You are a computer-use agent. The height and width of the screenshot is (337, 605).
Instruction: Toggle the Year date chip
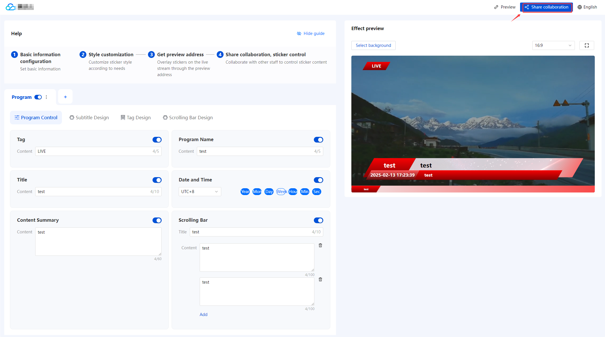(x=245, y=192)
